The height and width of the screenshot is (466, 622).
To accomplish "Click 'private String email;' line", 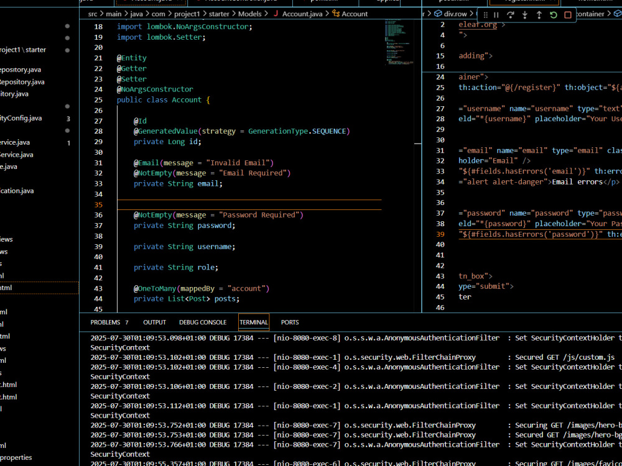I will coord(178,183).
